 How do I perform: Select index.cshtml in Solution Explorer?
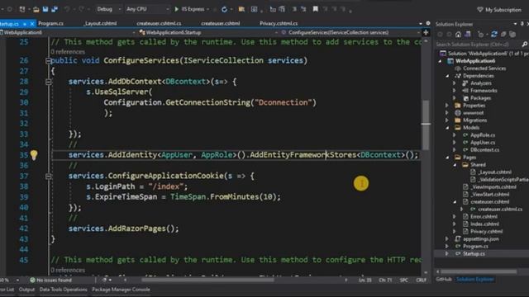484,224
